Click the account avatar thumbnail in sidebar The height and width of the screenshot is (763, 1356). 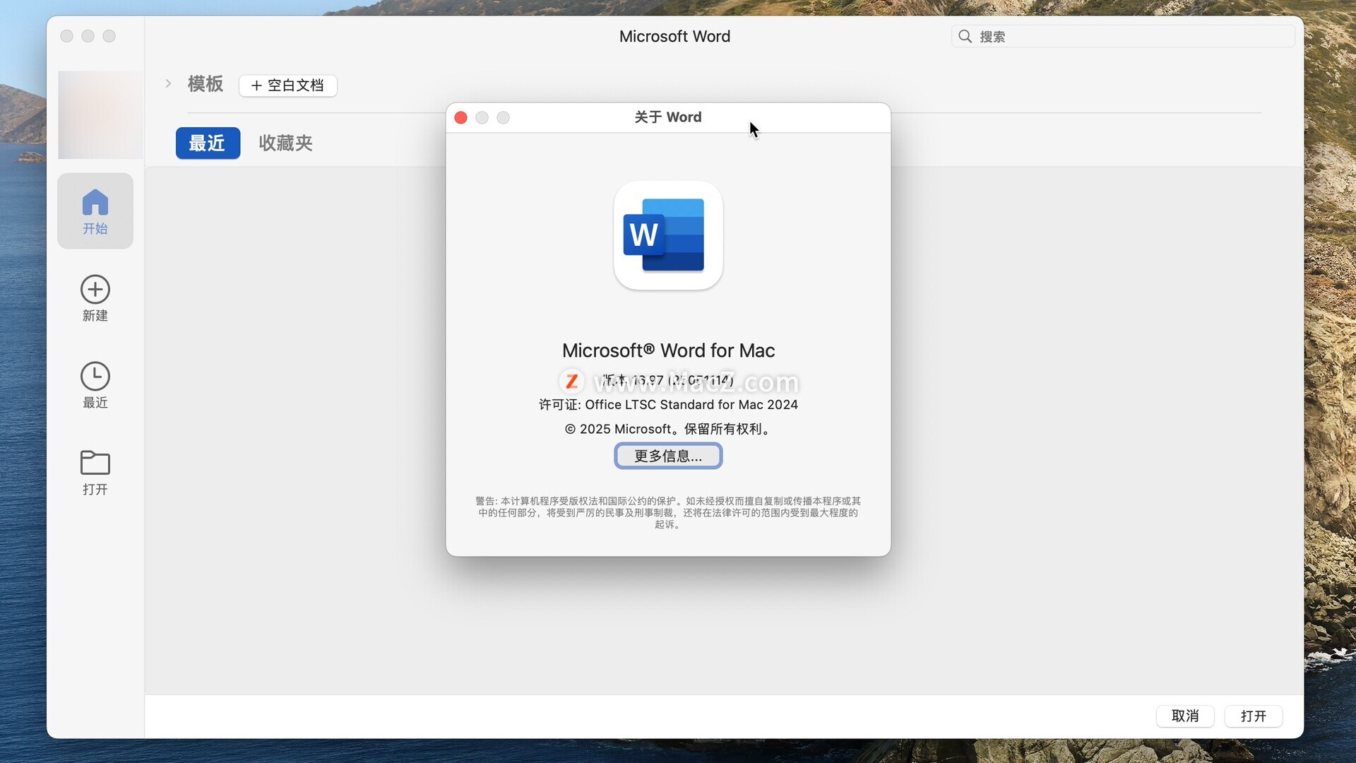(x=100, y=114)
